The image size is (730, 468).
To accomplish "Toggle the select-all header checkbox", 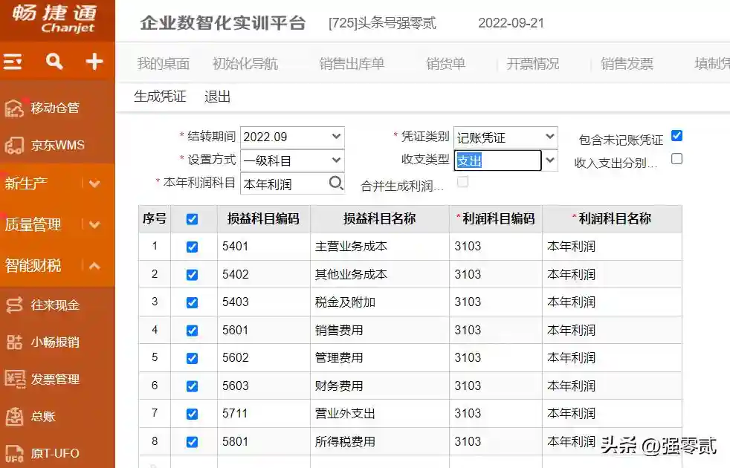I will pyautogui.click(x=193, y=219).
